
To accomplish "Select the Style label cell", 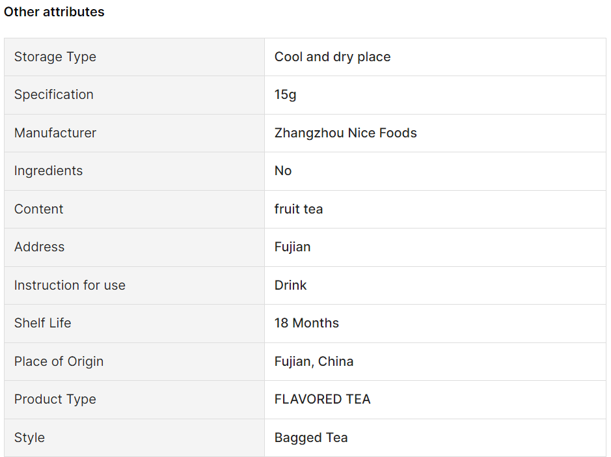I will point(135,437).
